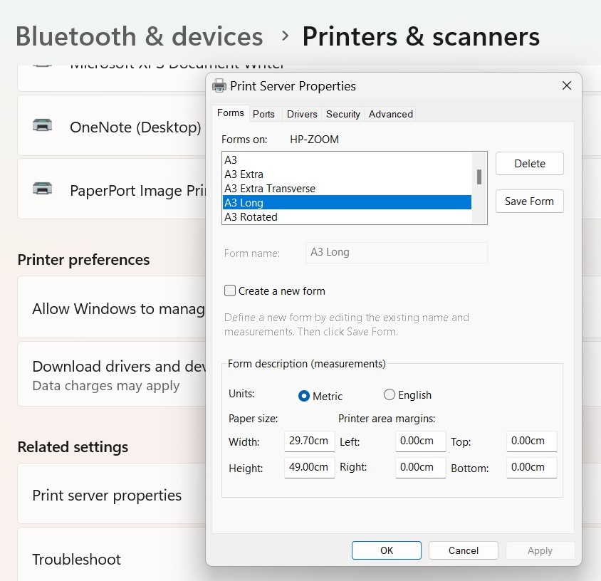Dismiss the dialog with Cancel

[x=463, y=550]
